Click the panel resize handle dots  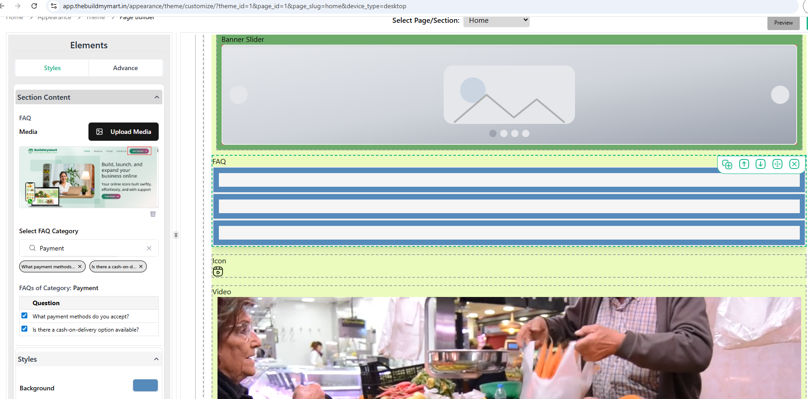click(176, 235)
